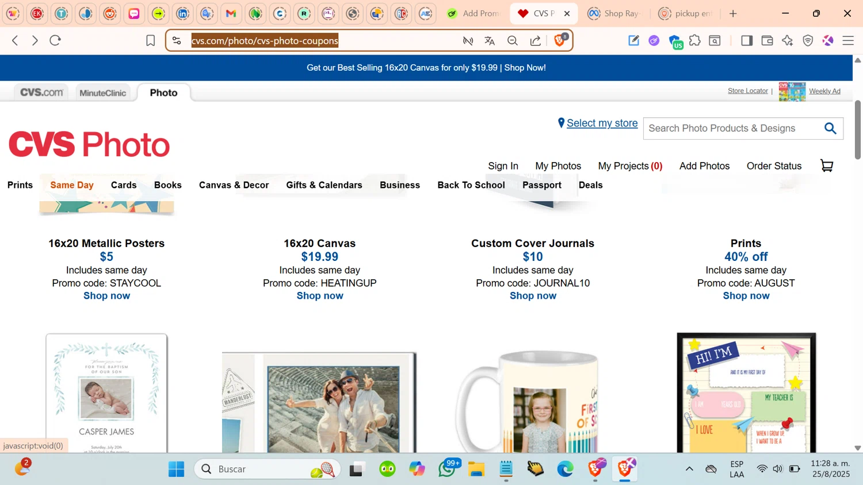Screen dimensions: 863x485
Task: Click Shop now under Custom Cover Journals
Action: pos(533,296)
